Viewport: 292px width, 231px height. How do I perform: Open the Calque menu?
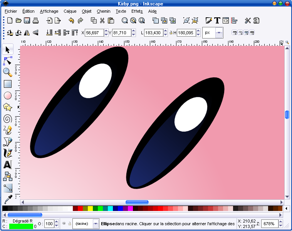pyautogui.click(x=70, y=11)
